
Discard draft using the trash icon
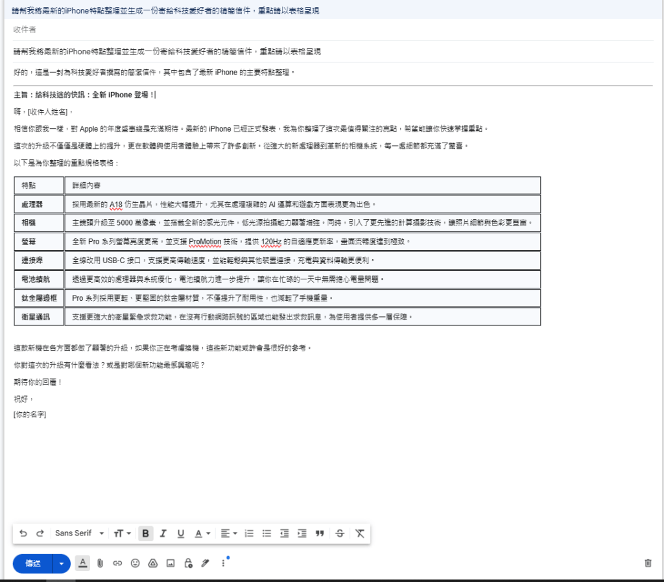pyautogui.click(x=648, y=563)
